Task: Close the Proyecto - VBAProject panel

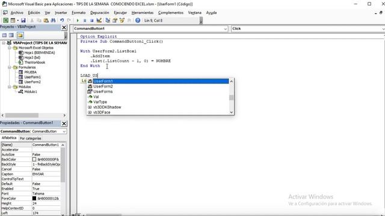Action: [x=64, y=28]
